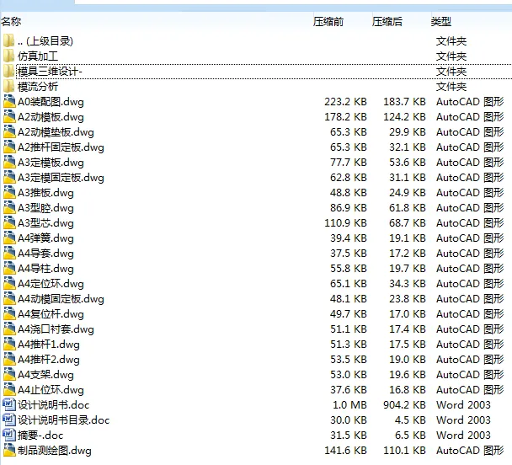The image size is (512, 465).
Task: Click the A4浇口衬套.dwg file icon
Action: 9,329
